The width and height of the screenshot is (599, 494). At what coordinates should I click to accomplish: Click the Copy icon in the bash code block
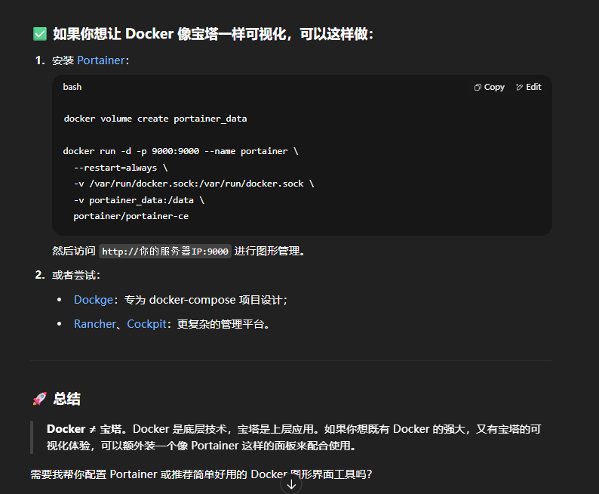[478, 88]
